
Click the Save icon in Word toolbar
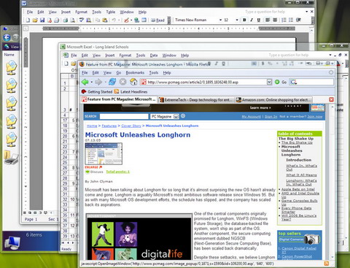(42, 20)
